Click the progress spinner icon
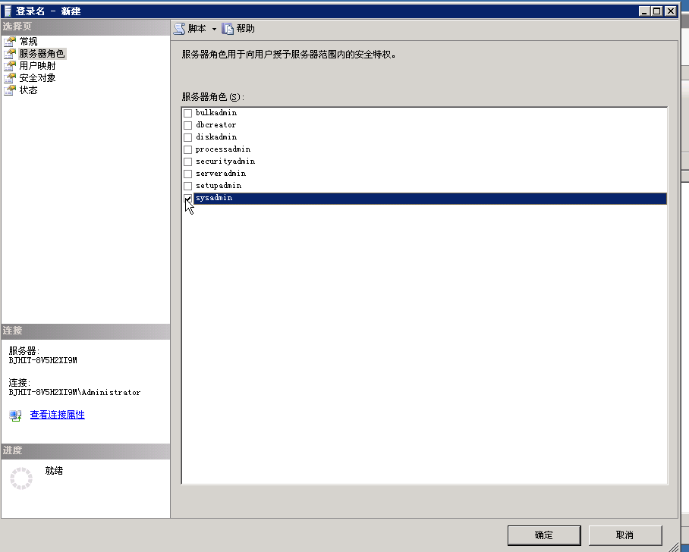 click(21, 478)
